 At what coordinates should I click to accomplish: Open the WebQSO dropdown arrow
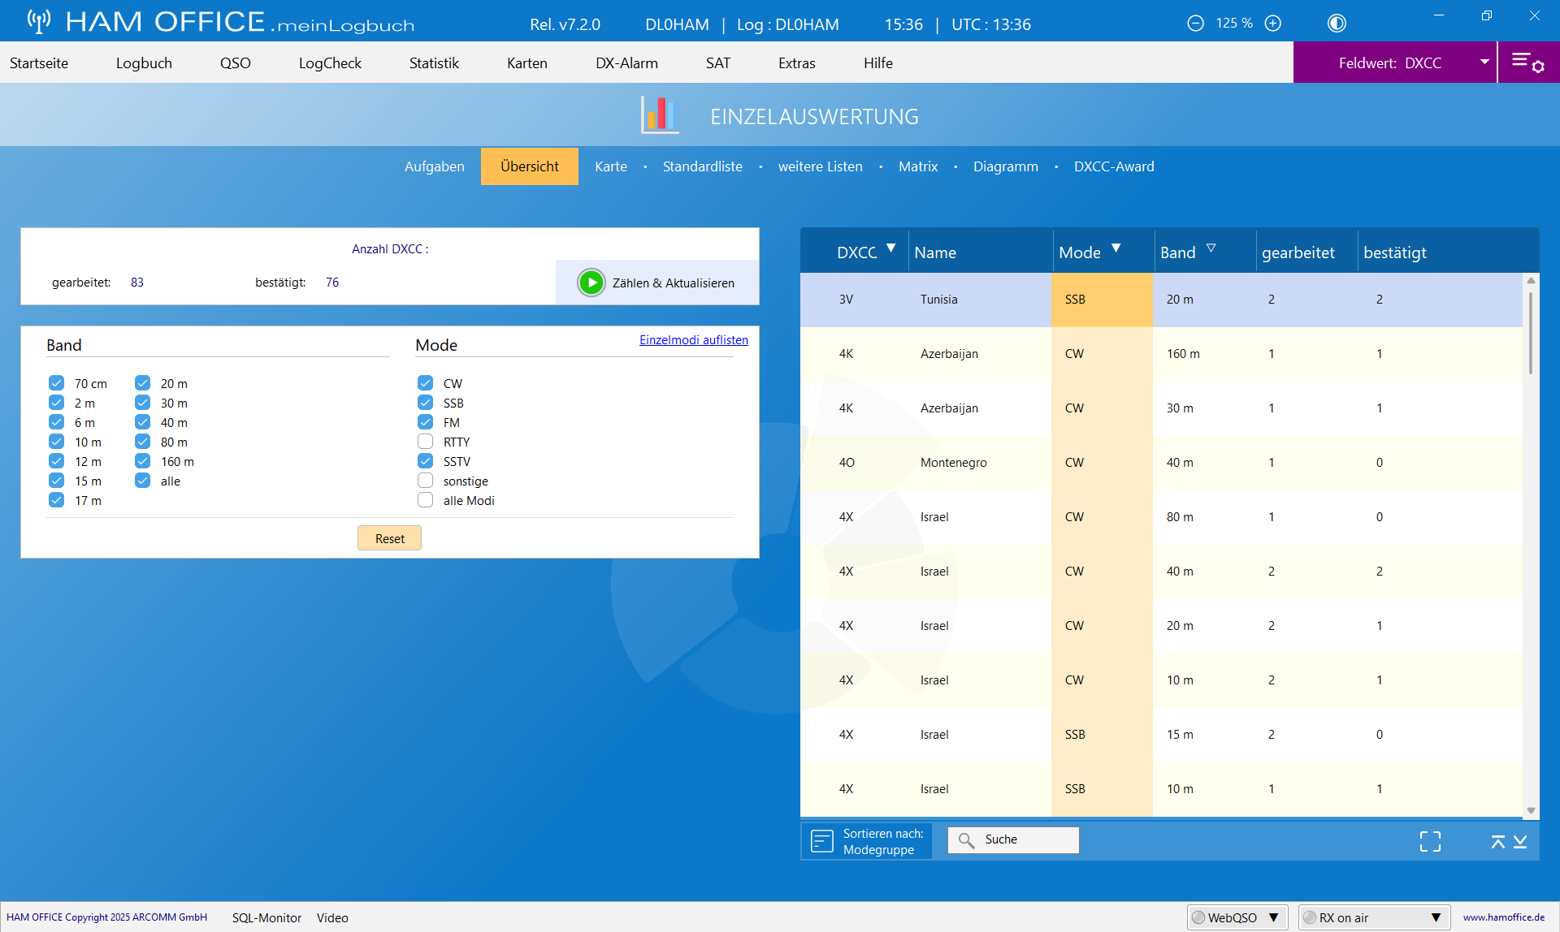[1273, 917]
